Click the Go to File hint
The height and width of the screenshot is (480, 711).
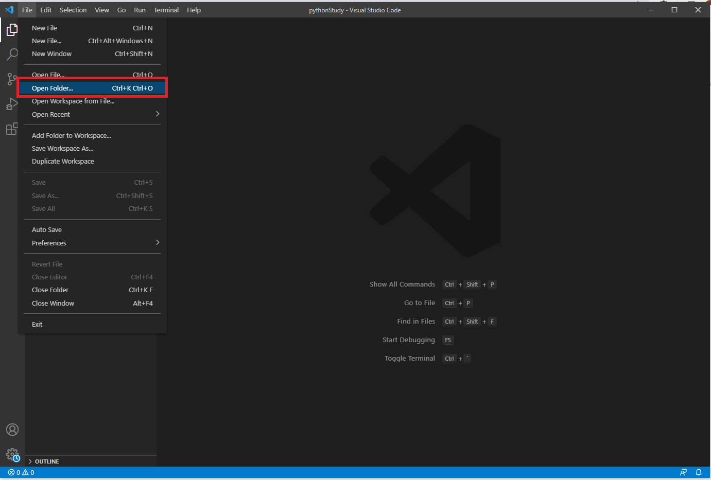420,303
